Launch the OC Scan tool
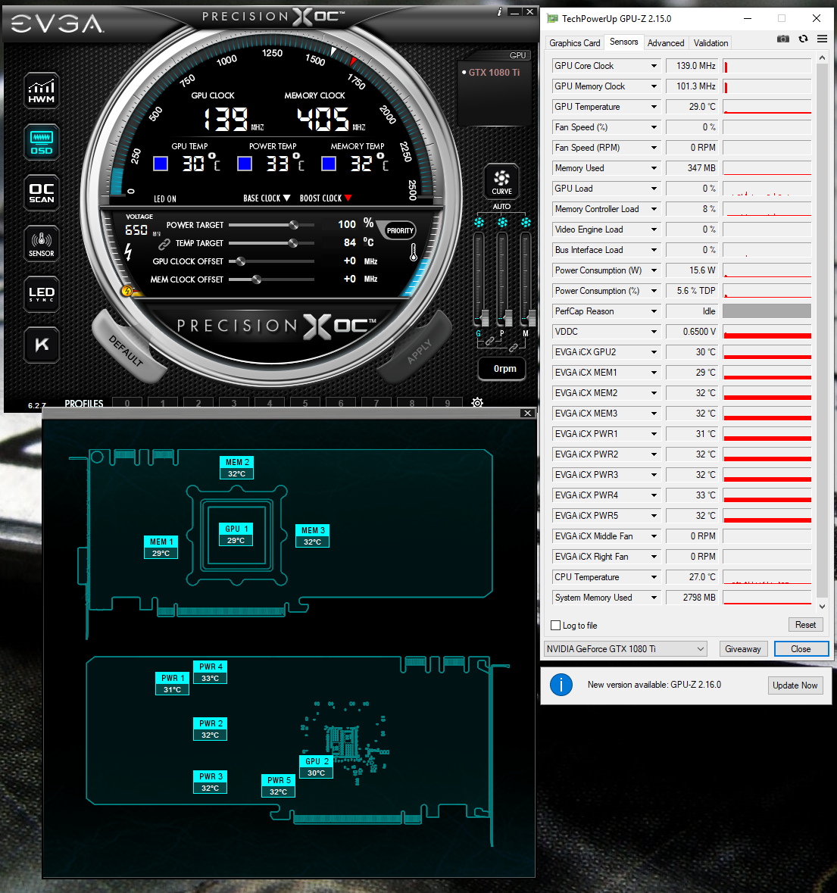The image size is (837, 893). 42,193
